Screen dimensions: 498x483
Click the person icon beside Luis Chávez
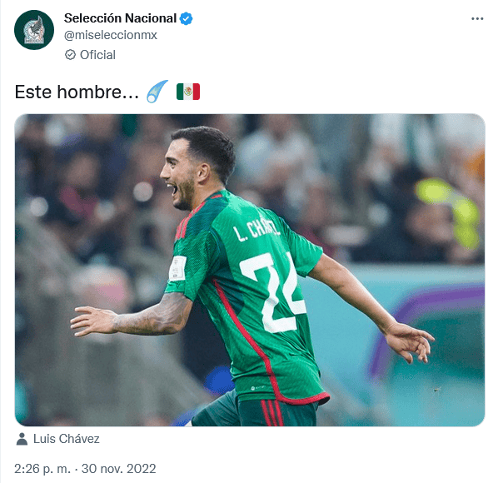[x=22, y=439]
